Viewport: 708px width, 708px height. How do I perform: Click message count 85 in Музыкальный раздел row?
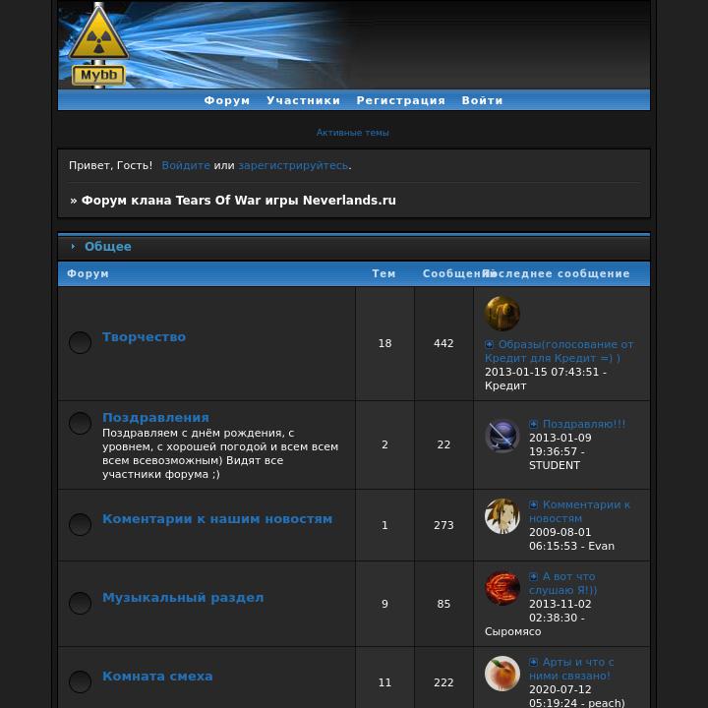443,604
